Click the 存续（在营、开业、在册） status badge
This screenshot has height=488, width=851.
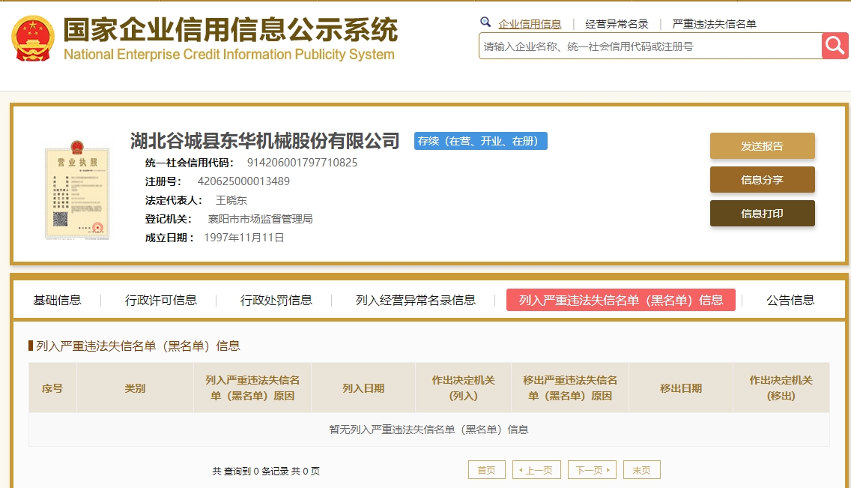coord(481,141)
